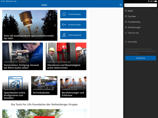
Task: Click document icon beside sidebar Zertifizierungen
Action: click(x=126, y=27)
